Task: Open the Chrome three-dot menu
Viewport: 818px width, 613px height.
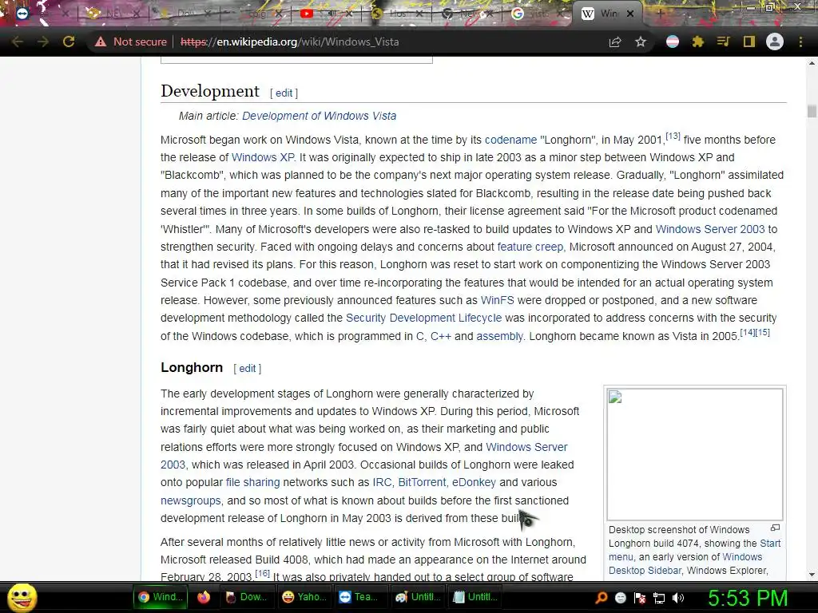Action: point(800,42)
